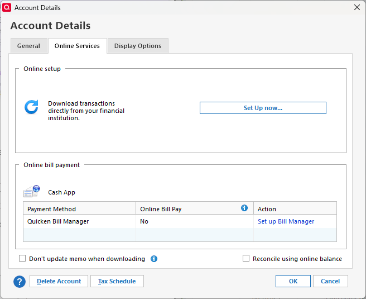Viewport: 366px width, 299px height.
Task: Close the Account Details window
Action: [x=357, y=8]
